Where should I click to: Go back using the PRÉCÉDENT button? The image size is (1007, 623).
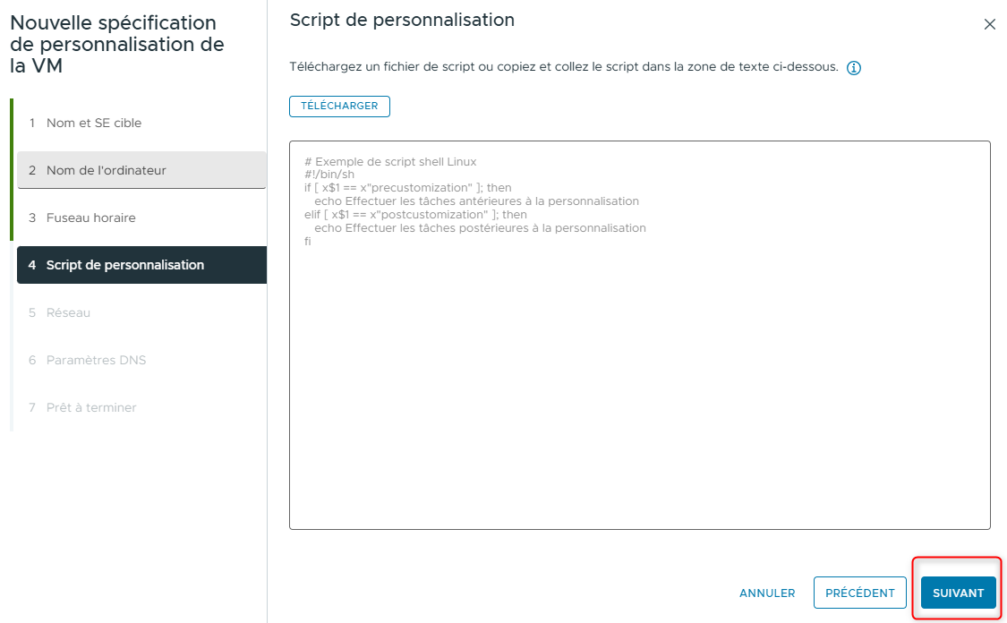click(x=859, y=593)
